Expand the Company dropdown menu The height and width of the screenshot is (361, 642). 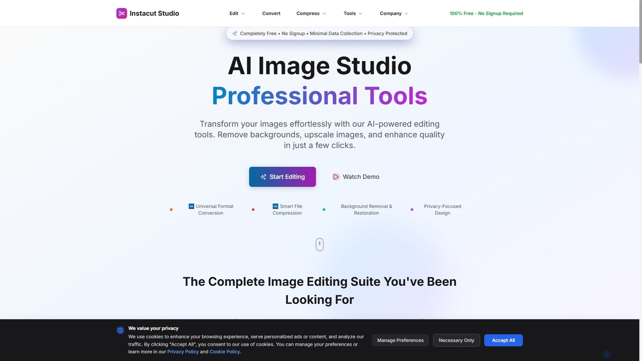click(x=394, y=14)
